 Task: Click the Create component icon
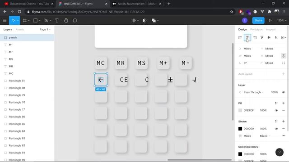(x=134, y=20)
